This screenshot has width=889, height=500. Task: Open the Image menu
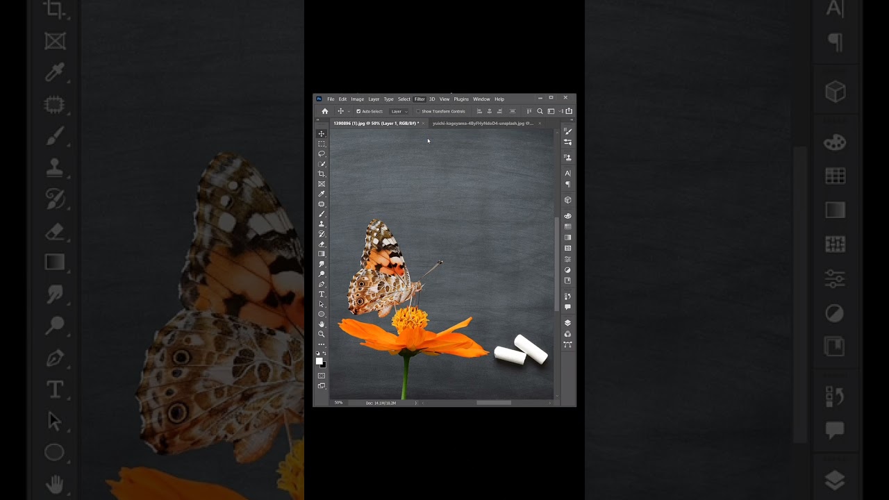358,99
